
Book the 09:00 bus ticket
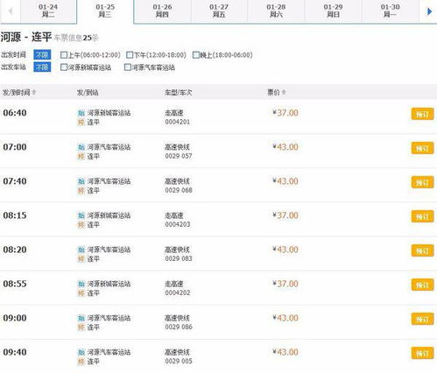[422, 319]
